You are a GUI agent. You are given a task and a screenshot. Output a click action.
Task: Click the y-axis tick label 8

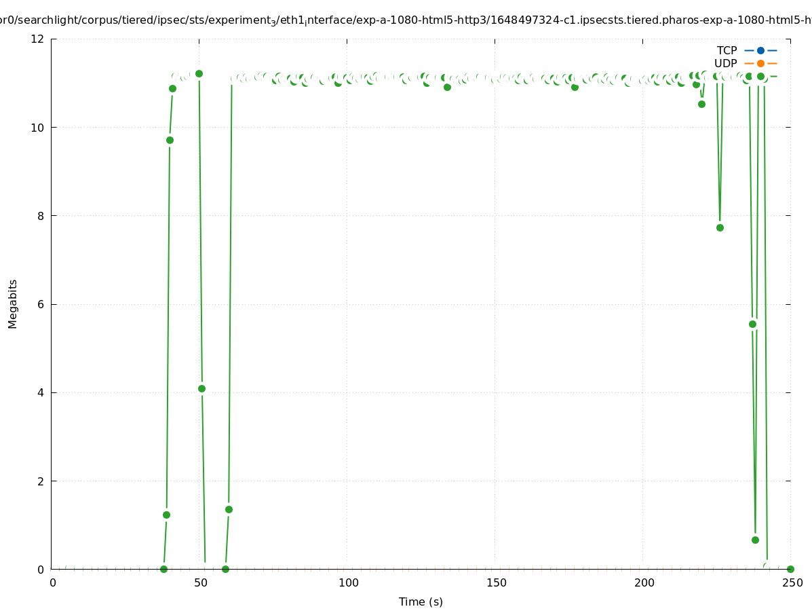pos(41,216)
